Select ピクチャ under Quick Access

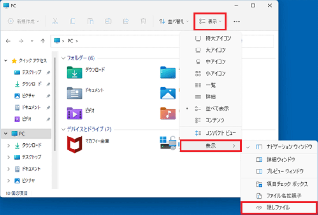[28, 96]
